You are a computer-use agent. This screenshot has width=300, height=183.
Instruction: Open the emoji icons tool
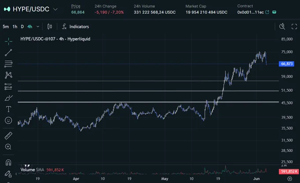(8, 120)
